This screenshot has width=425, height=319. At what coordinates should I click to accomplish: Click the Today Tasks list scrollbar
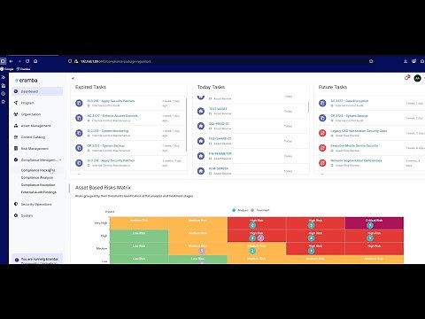pos(308,107)
